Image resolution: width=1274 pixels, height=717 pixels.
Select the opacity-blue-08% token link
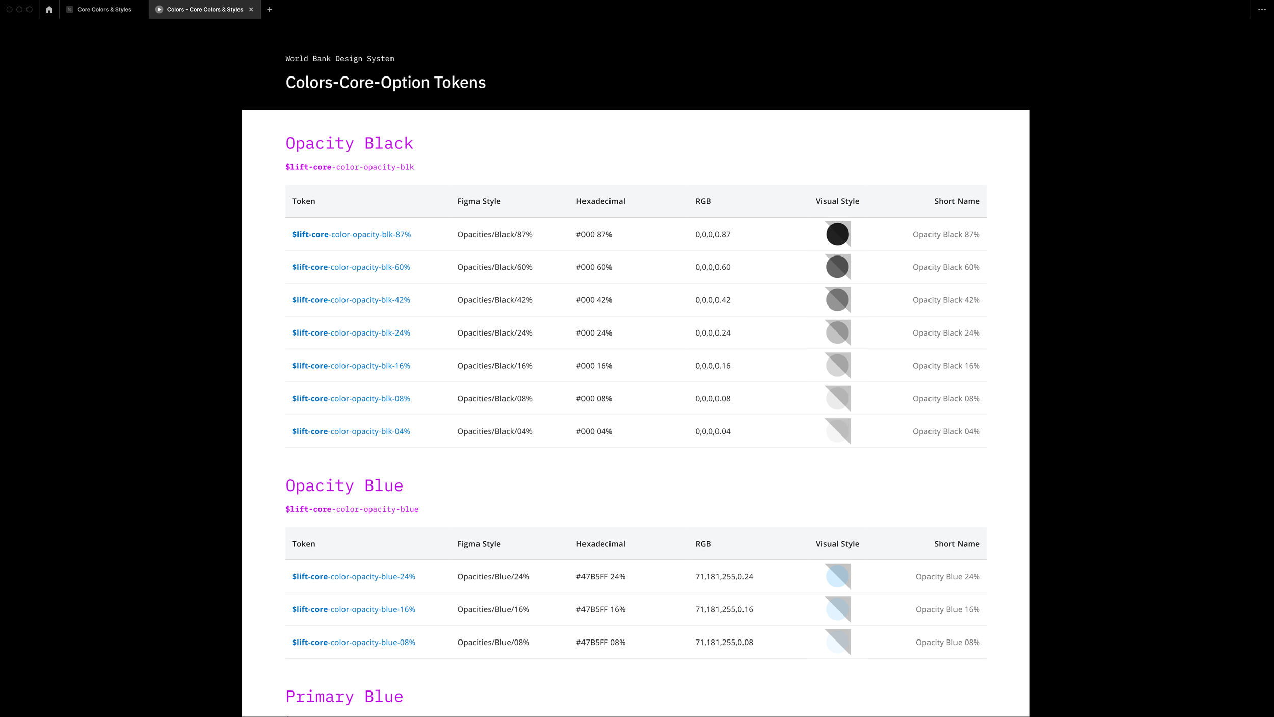point(353,642)
